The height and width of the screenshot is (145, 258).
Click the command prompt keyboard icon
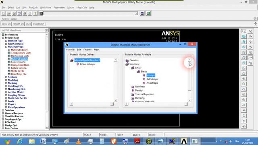point(41,13)
